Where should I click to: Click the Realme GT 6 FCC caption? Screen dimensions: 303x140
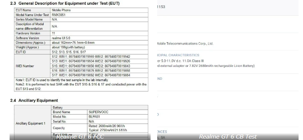80,137
